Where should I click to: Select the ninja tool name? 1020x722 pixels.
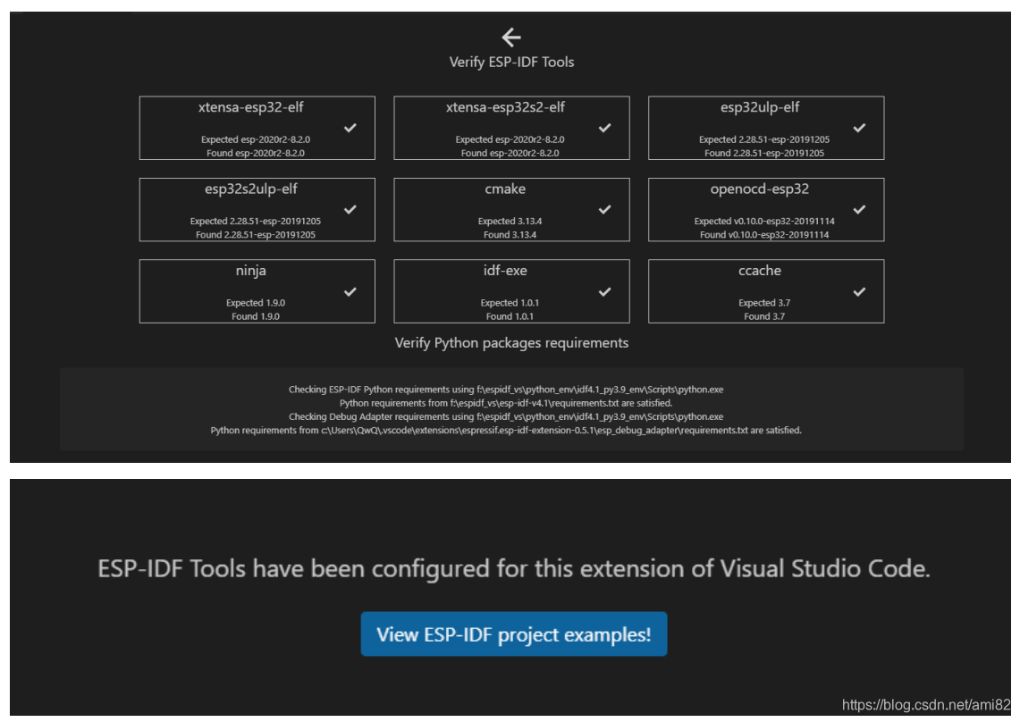251,272
